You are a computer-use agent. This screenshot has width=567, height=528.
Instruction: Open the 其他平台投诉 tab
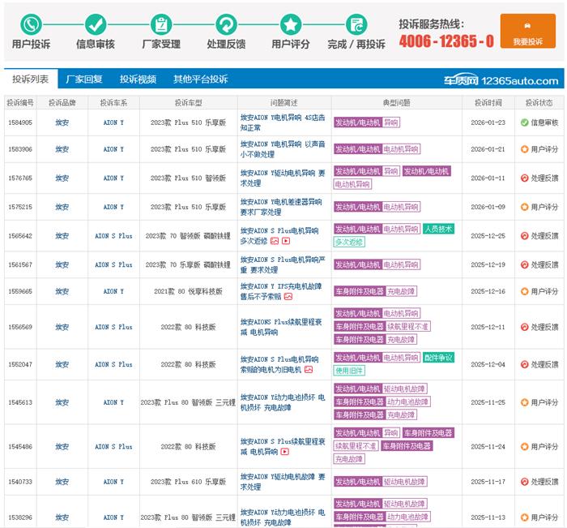(200, 79)
